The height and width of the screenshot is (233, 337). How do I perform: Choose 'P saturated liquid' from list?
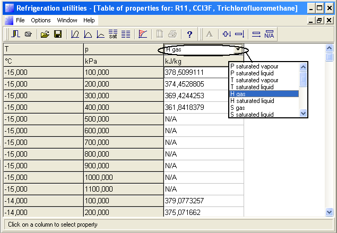point(252,73)
